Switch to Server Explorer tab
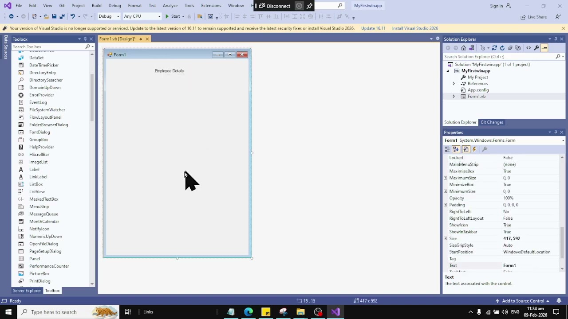This screenshot has width=568, height=319. coord(27,291)
